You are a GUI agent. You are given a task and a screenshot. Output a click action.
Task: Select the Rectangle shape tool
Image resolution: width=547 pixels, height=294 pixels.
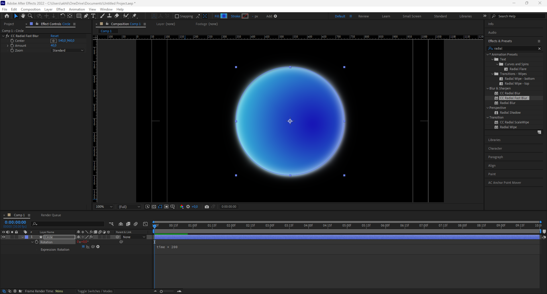tap(79, 16)
